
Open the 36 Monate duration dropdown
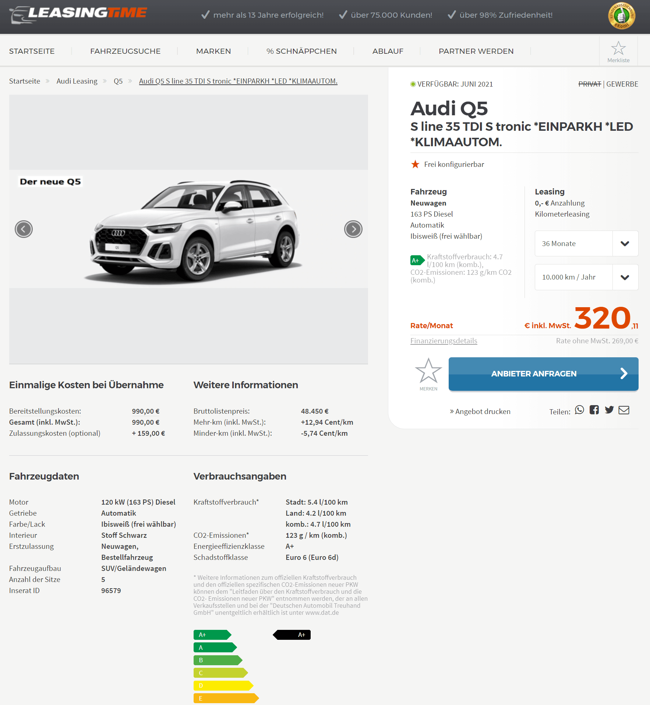586,243
